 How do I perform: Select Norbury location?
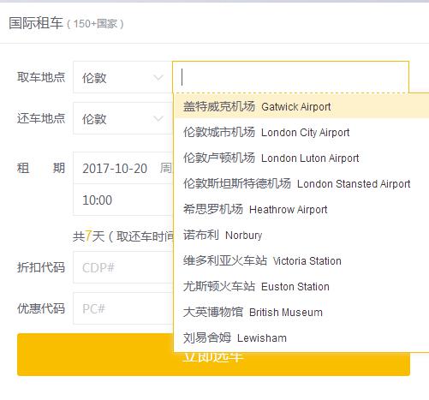click(x=301, y=235)
